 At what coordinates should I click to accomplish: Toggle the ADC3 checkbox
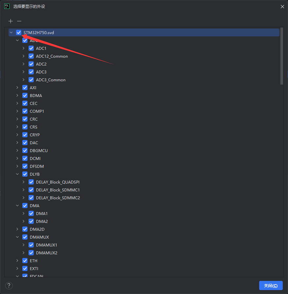point(31,72)
